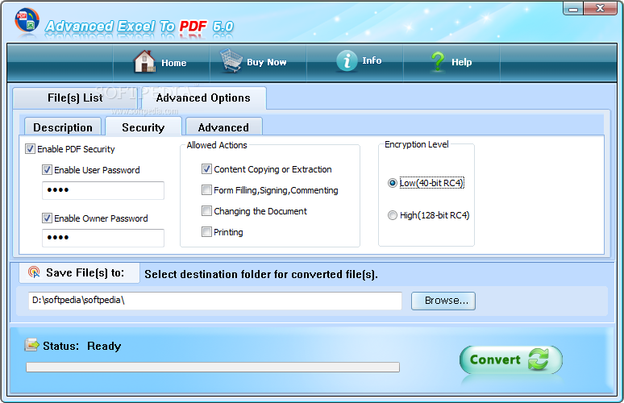Screen dimensions: 624x403
Task: Select the Advanced Options tab
Action: [x=203, y=98]
